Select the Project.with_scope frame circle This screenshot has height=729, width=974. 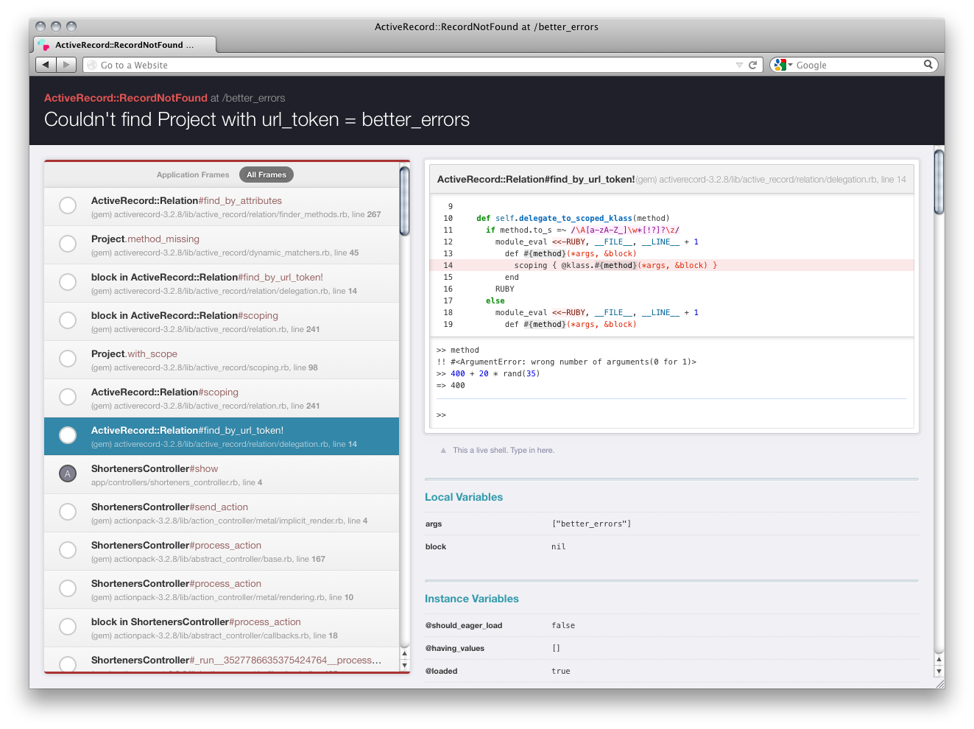pyautogui.click(x=68, y=359)
